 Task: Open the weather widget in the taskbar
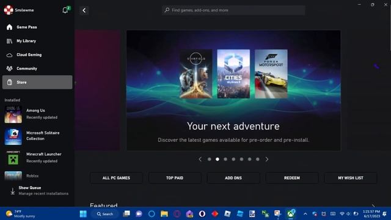(x=21, y=214)
